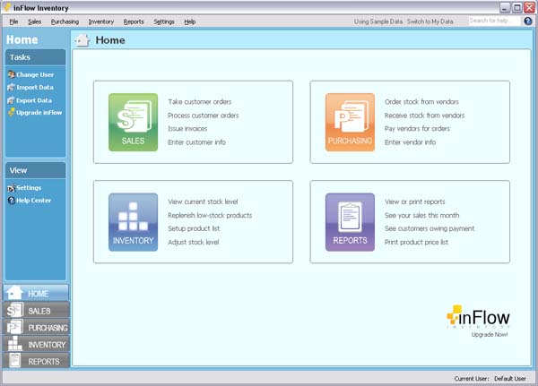Click the house icon next to Home title

point(82,40)
